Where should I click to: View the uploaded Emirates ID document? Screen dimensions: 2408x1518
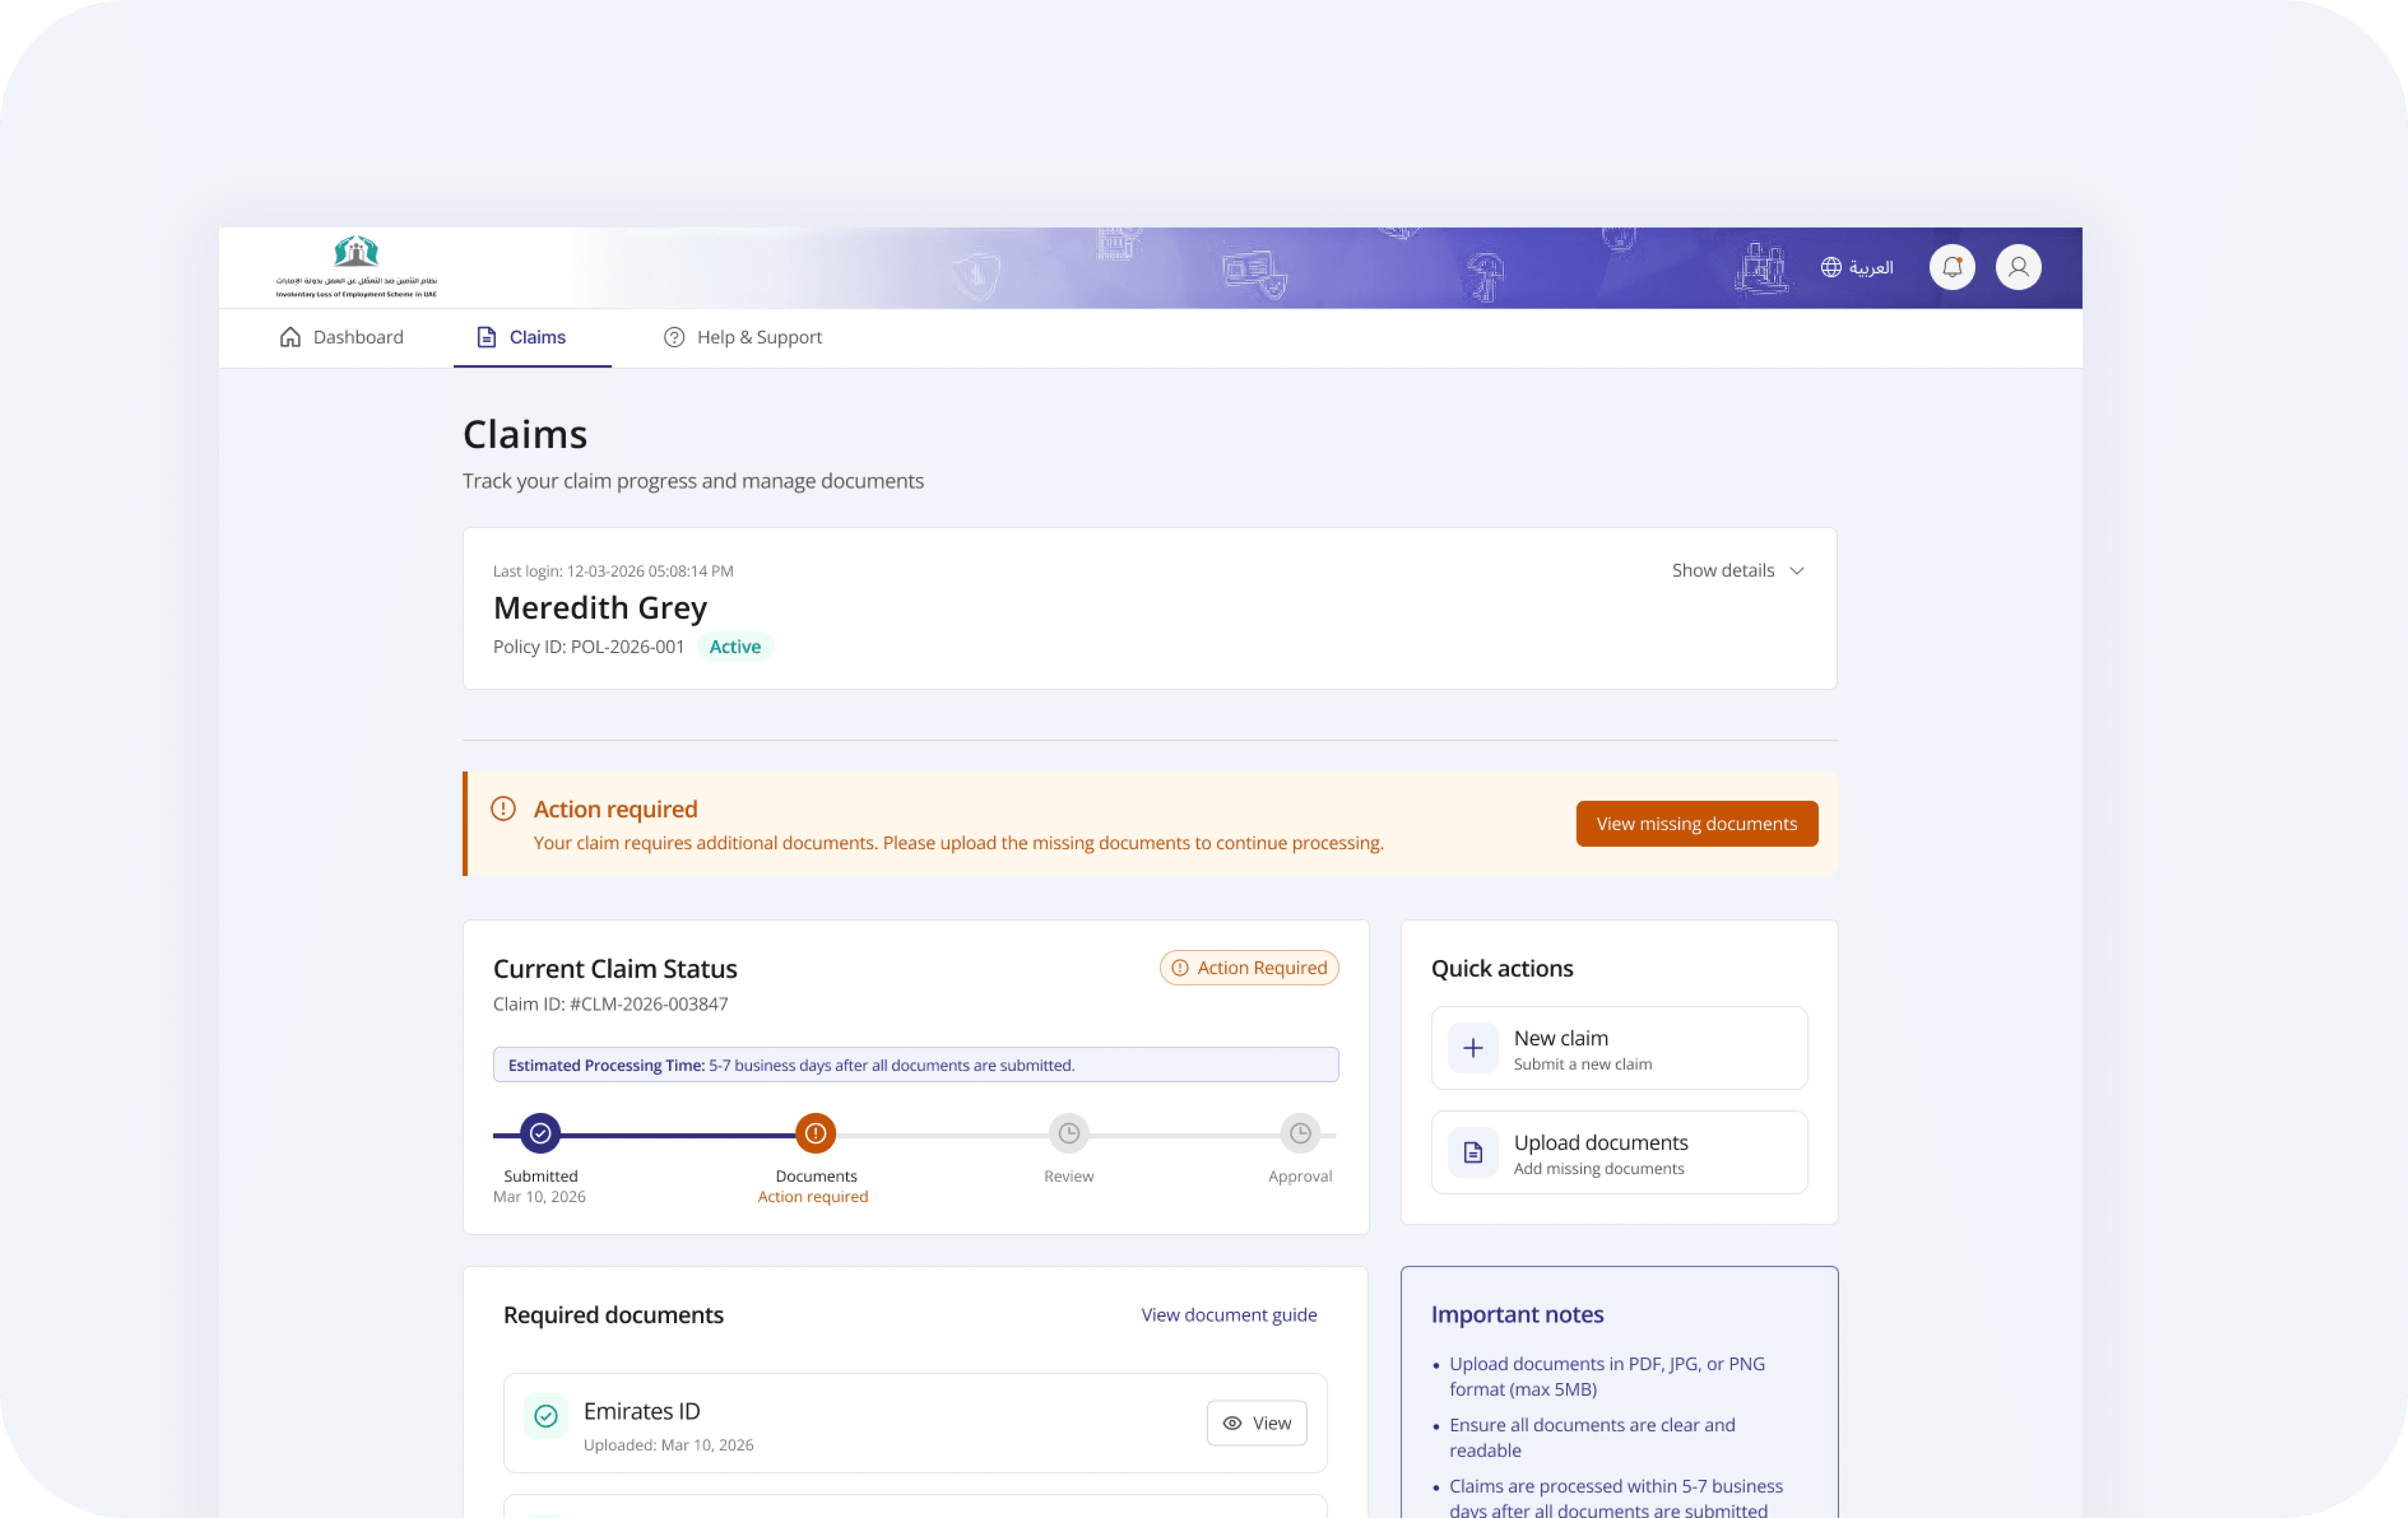coord(1256,1422)
